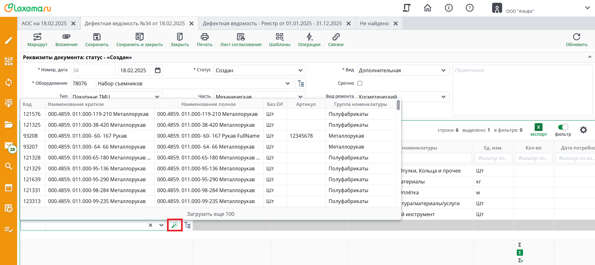
Task: Click Операции lightning icon
Action: point(309,37)
